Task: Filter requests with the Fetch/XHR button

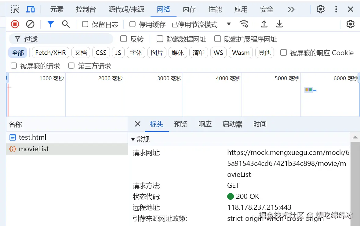Action: pyautogui.click(x=50, y=52)
